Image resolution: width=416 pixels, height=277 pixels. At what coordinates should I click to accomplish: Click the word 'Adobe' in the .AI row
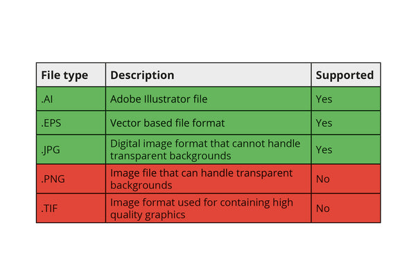point(126,99)
